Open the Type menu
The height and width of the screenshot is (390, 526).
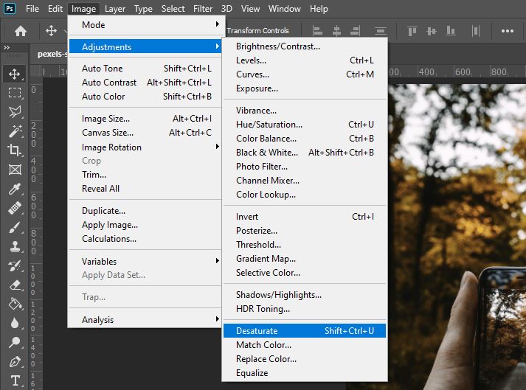(143, 8)
